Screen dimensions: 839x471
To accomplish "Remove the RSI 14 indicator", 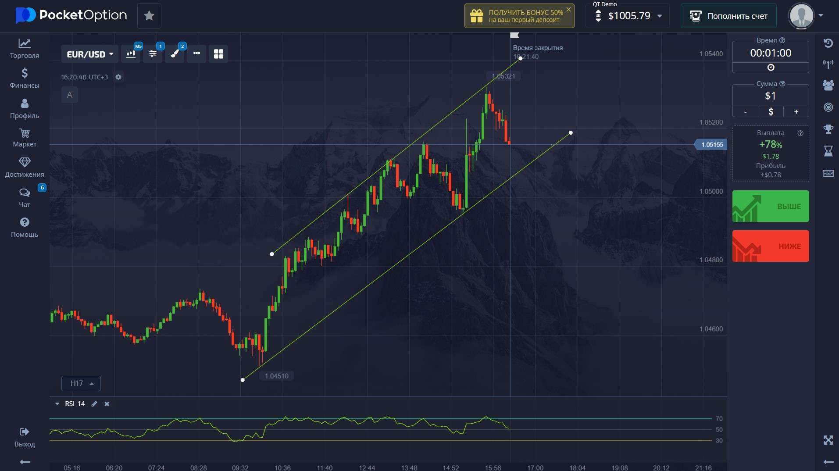I will pos(107,404).
